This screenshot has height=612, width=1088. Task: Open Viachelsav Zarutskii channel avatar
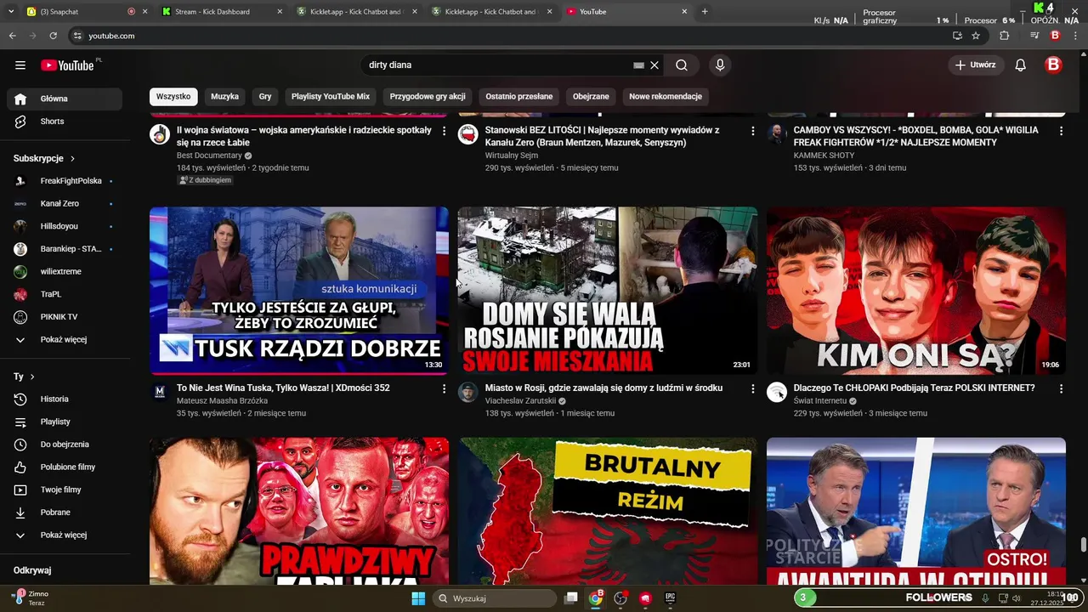click(468, 392)
